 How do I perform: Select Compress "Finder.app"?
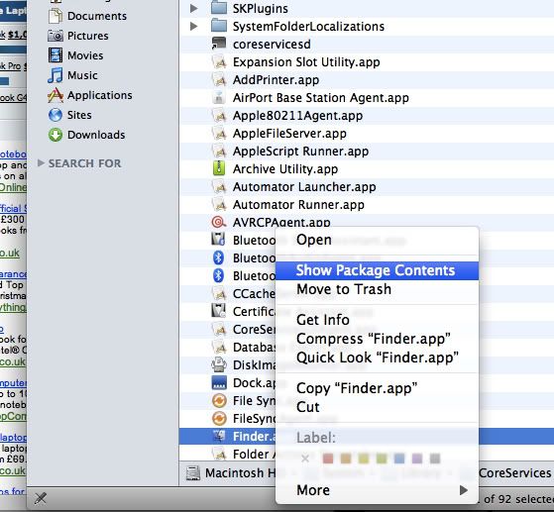(x=377, y=339)
